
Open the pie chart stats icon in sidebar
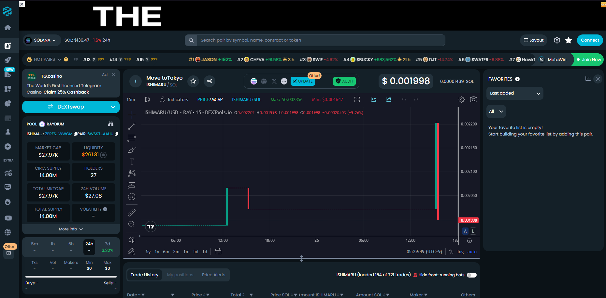8,103
